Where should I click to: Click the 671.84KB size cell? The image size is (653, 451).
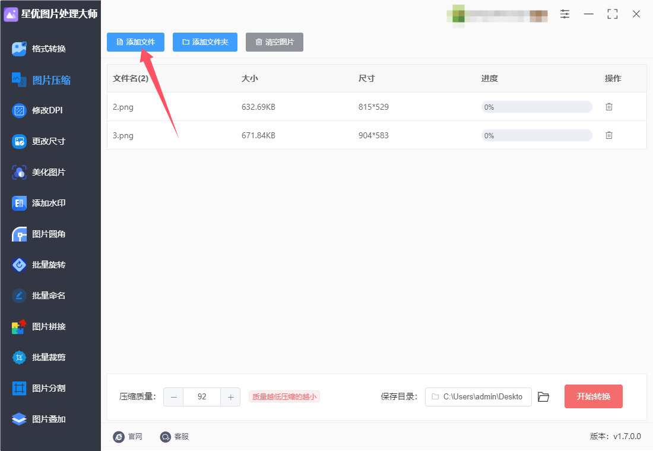click(258, 135)
